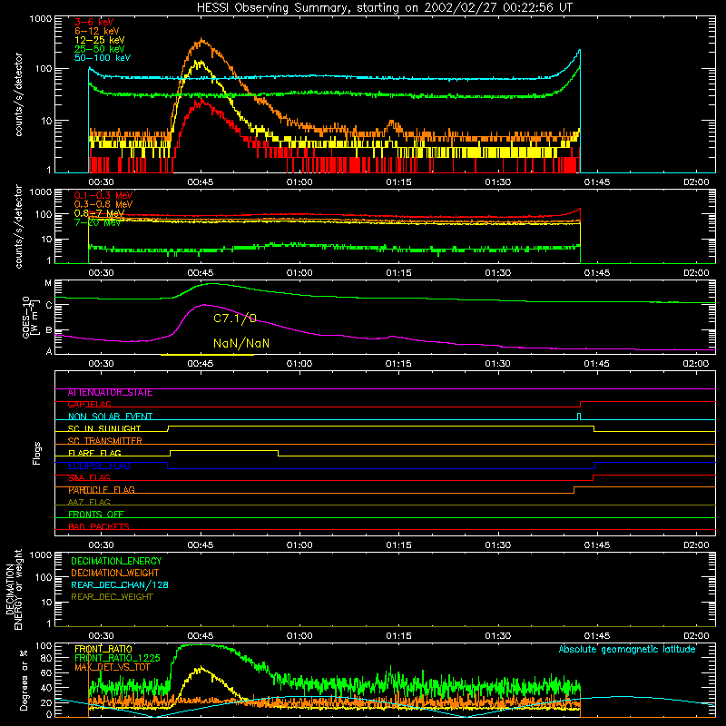Image resolution: width=726 pixels, height=726 pixels.
Task: Click the DECIMATION ENERGY or weight axis title
Action: click(x=14, y=589)
